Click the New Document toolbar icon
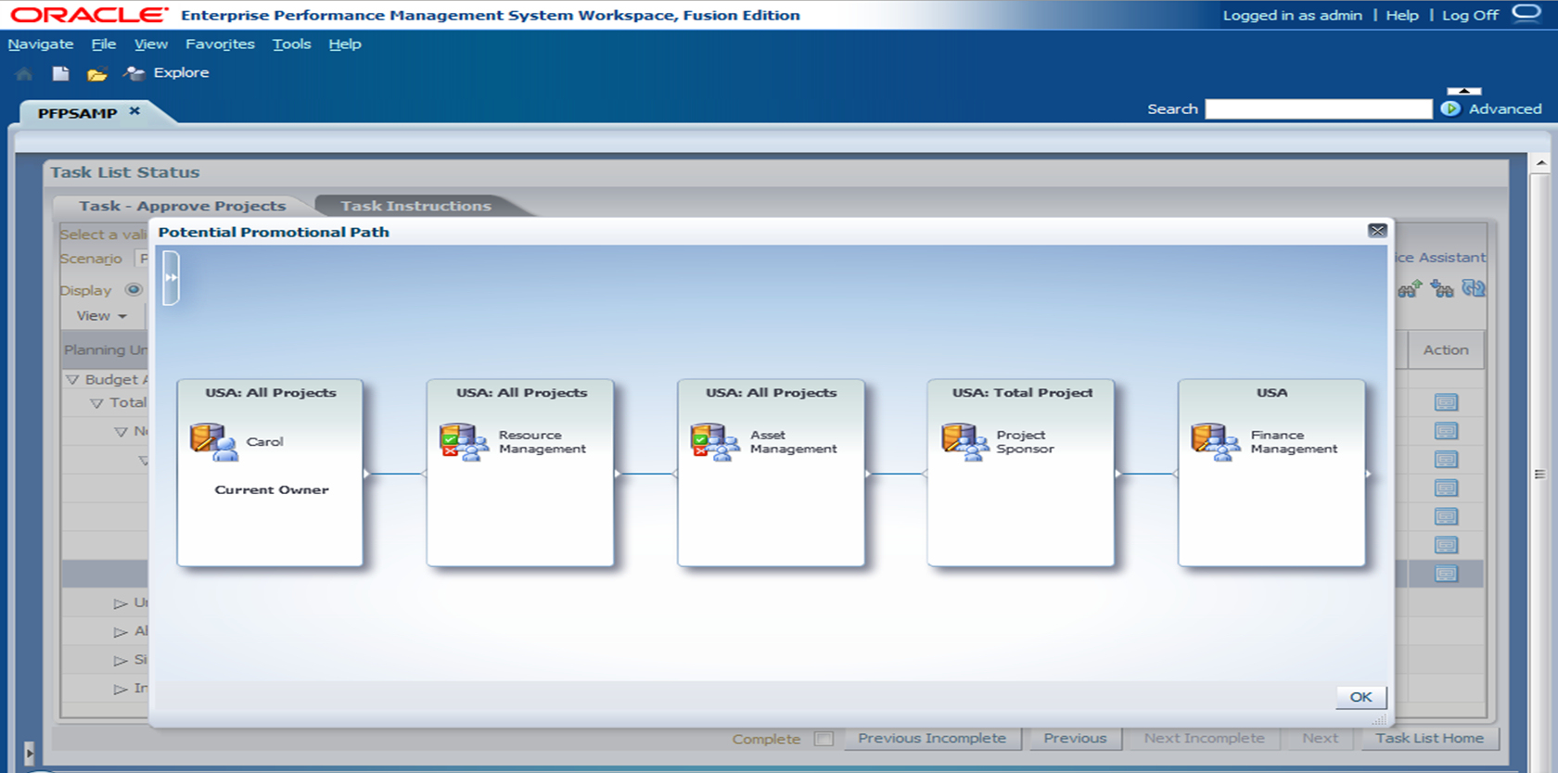 point(60,73)
